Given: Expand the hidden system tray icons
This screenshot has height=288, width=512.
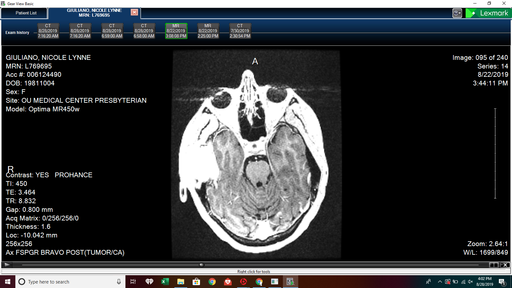Looking at the screenshot, I should [x=440, y=282].
